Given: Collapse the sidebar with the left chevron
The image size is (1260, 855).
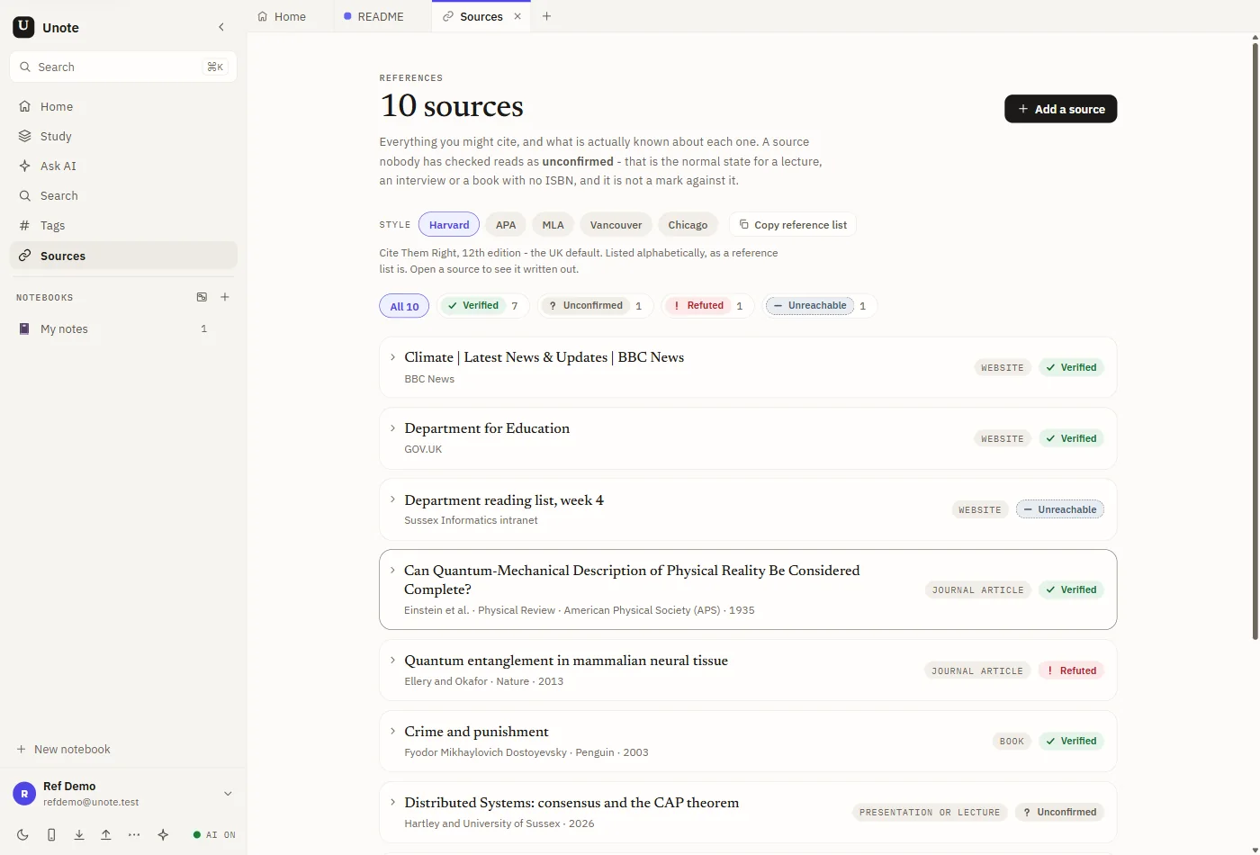Looking at the screenshot, I should point(221,27).
